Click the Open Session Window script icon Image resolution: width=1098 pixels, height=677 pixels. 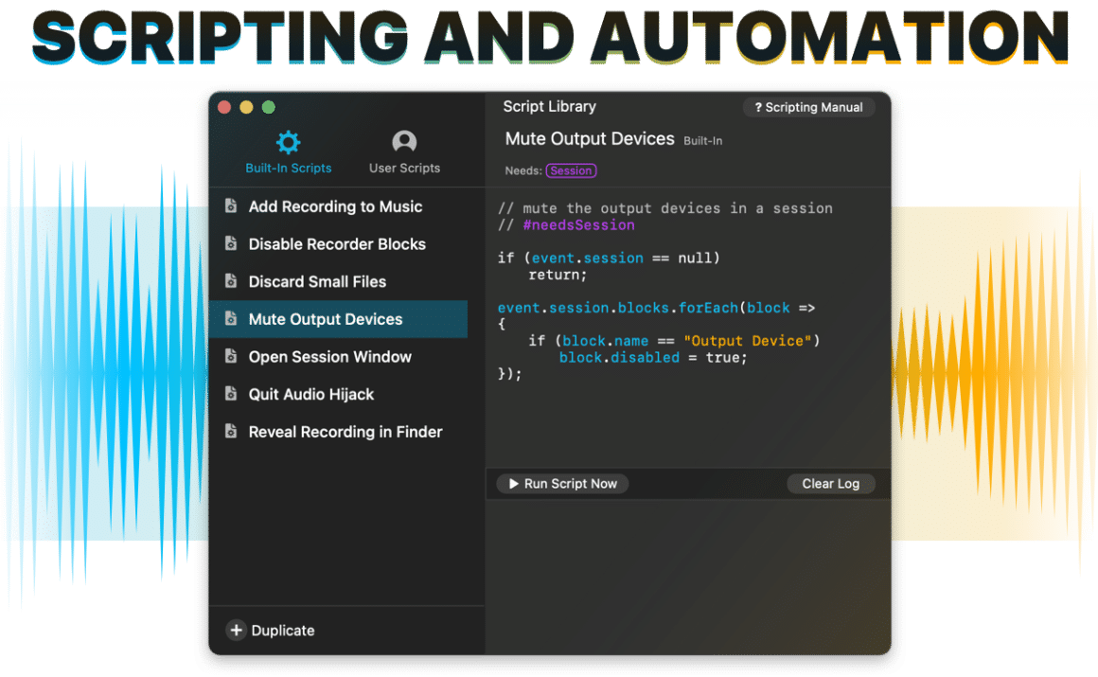(x=230, y=357)
